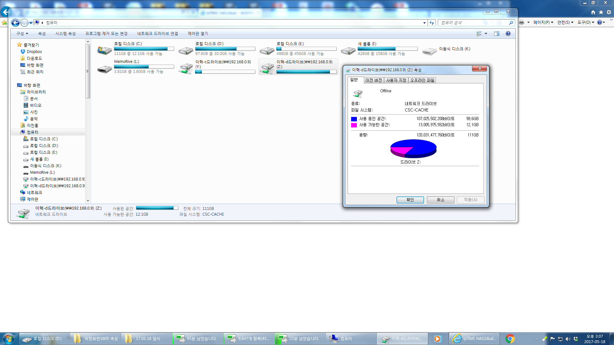
Task: Click the magenta free-space color swatch
Action: click(354, 125)
